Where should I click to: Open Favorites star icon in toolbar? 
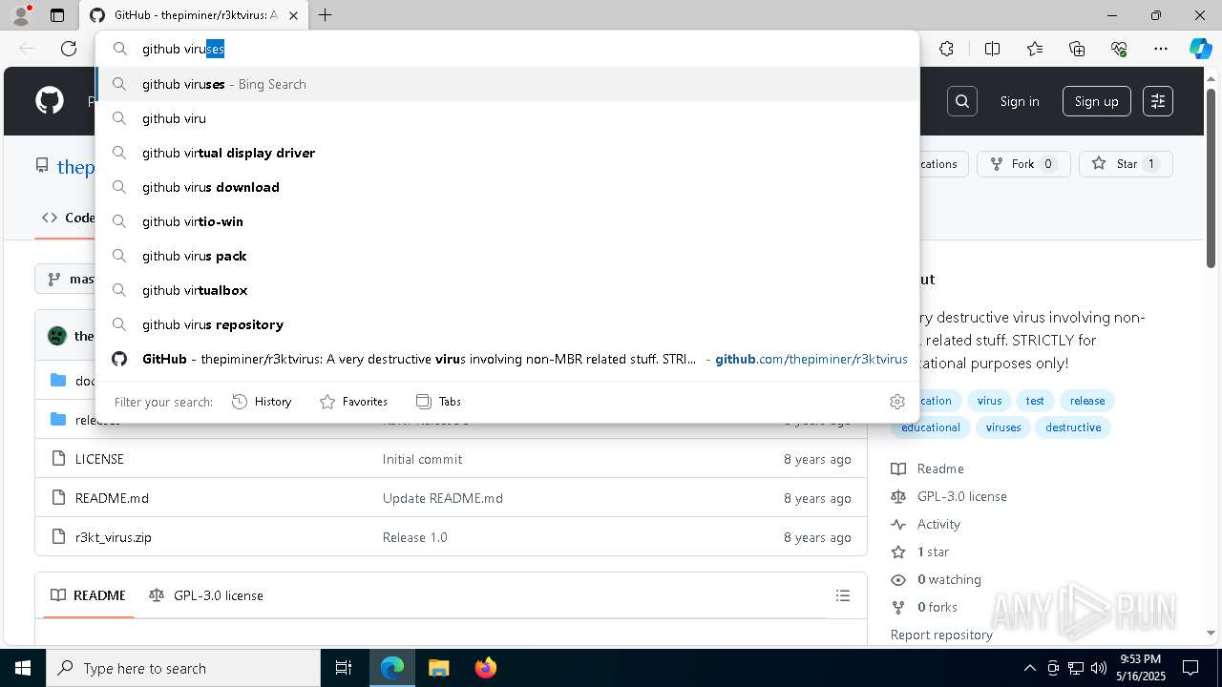point(1035,49)
